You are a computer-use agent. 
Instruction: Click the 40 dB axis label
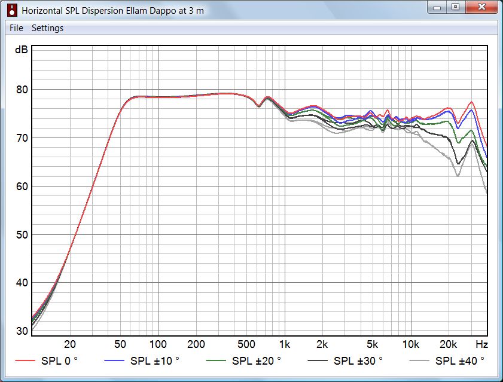tap(22, 283)
